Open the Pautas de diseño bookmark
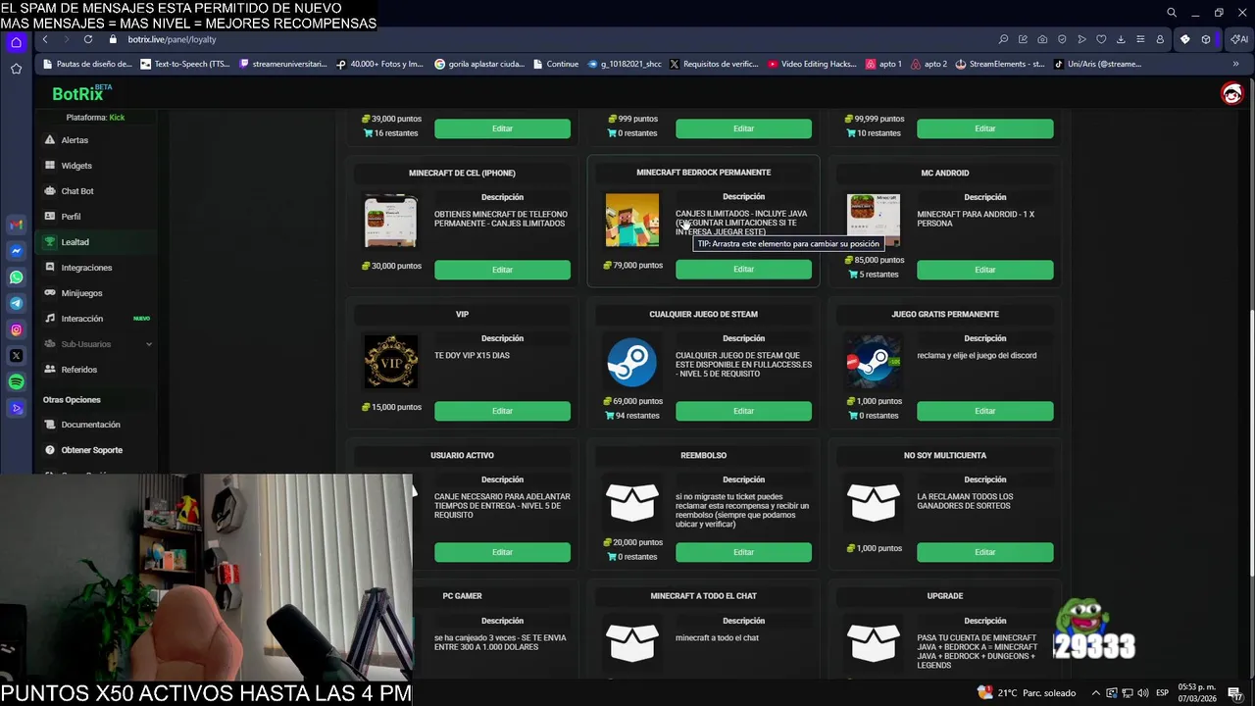The height and width of the screenshot is (706, 1255). point(86,64)
